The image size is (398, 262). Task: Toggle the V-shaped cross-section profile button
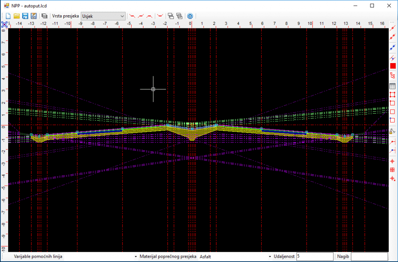click(x=160, y=16)
